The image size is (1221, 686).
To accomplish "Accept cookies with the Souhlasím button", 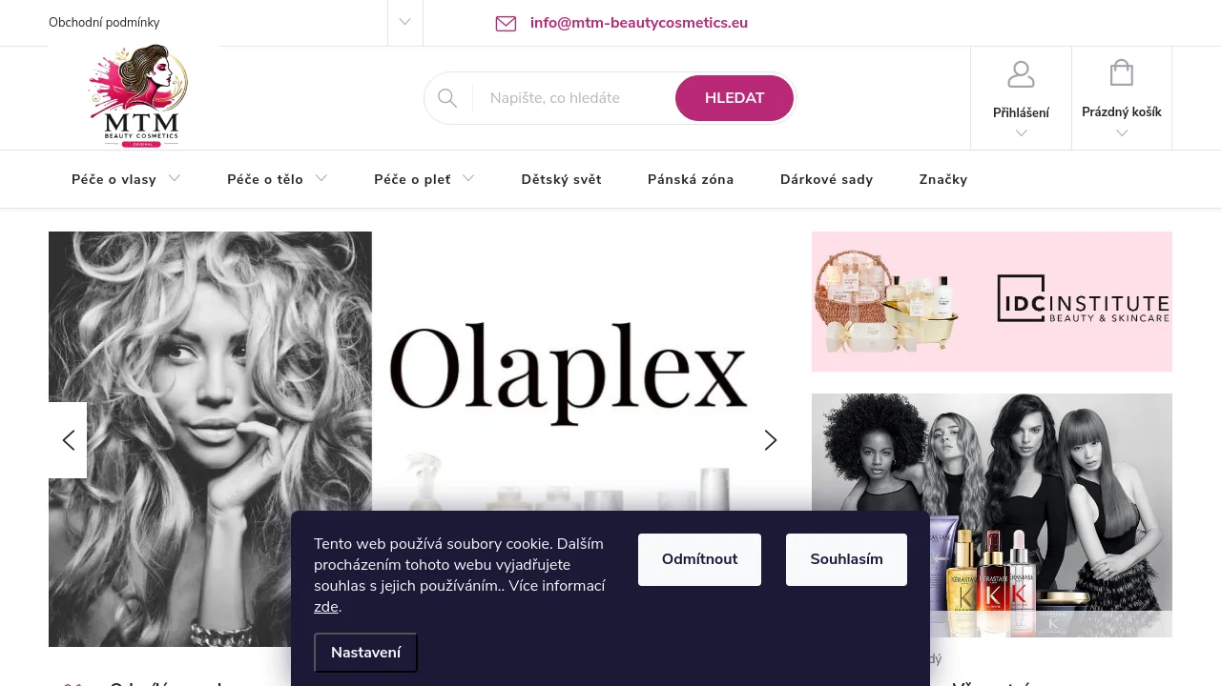I will coord(846,559).
